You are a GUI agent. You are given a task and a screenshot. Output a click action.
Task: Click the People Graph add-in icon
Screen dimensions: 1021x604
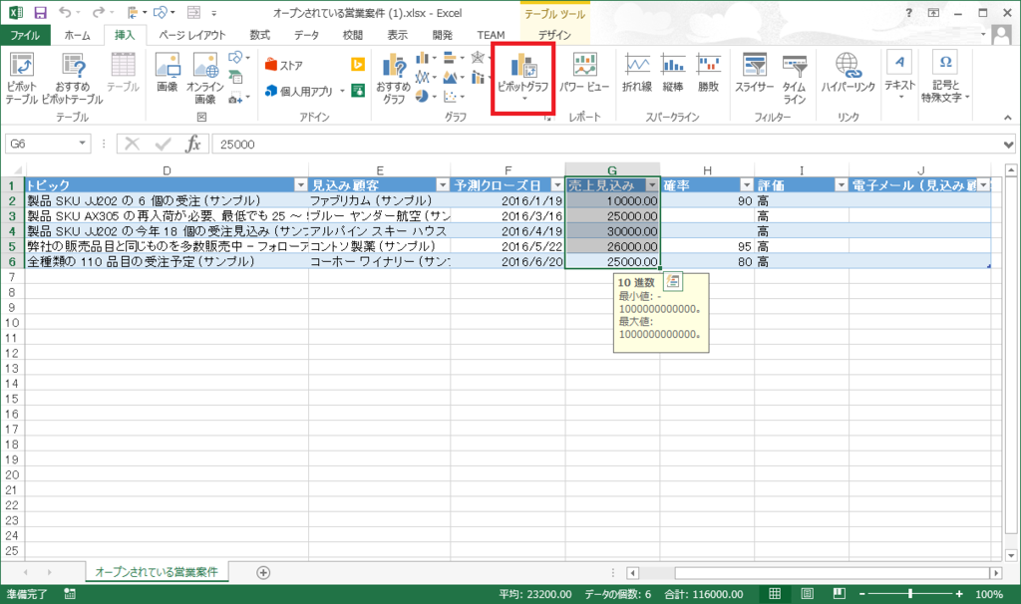[358, 91]
